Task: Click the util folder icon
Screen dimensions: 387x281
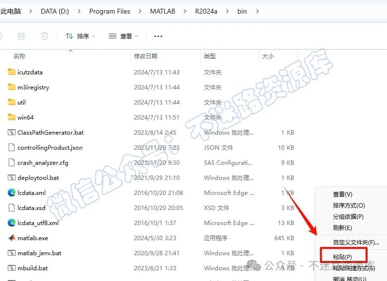Action: click(x=11, y=102)
